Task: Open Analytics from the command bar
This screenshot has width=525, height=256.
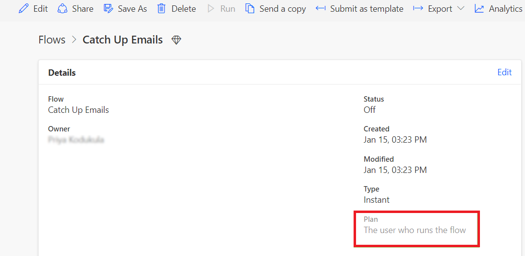Action: point(499,9)
